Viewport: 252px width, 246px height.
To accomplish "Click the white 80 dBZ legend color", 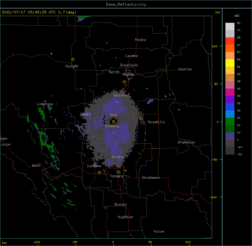I will [x=230, y=27].
